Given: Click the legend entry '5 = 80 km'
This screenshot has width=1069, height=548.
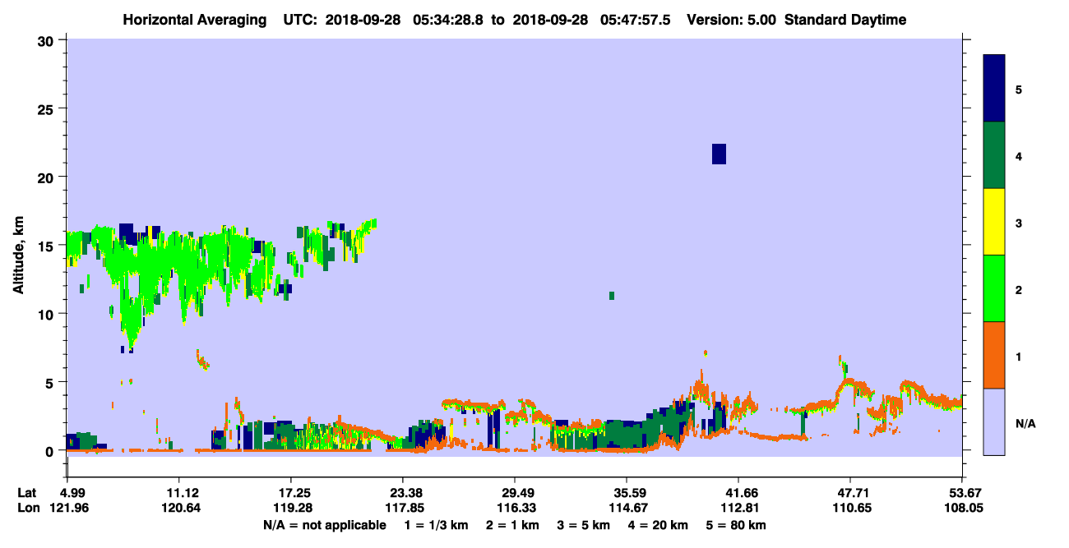Looking at the screenshot, I should (x=735, y=524).
